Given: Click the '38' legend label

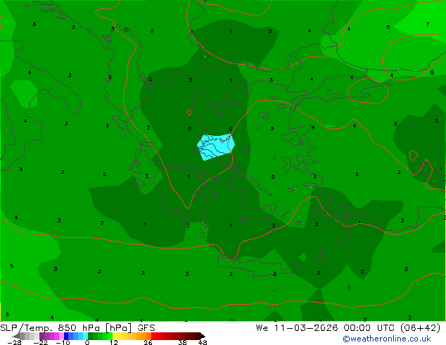Looking at the screenshot, I should point(183,342).
